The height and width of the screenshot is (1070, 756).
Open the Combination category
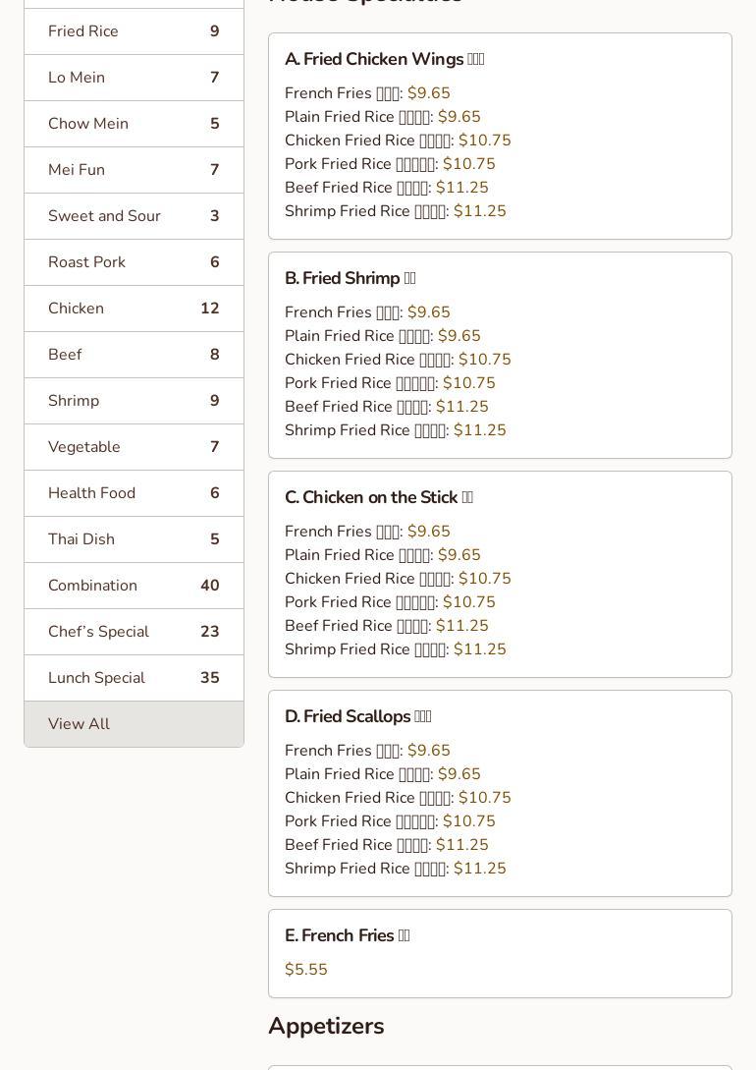134,586
